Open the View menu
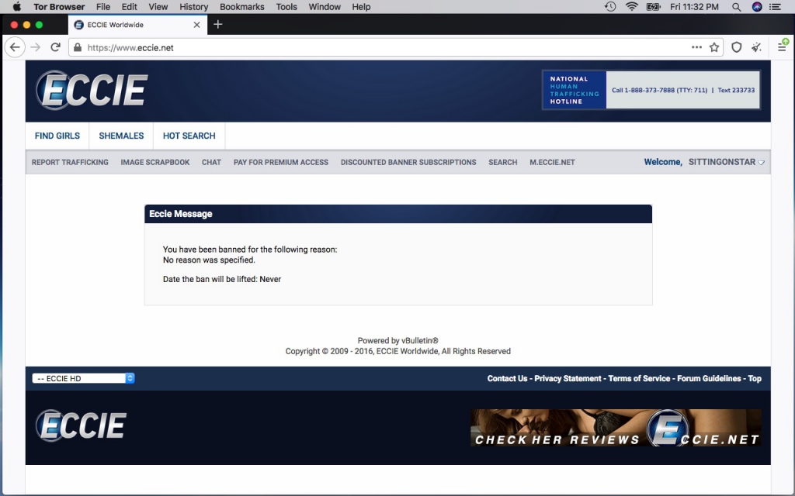795x496 pixels. click(x=158, y=6)
